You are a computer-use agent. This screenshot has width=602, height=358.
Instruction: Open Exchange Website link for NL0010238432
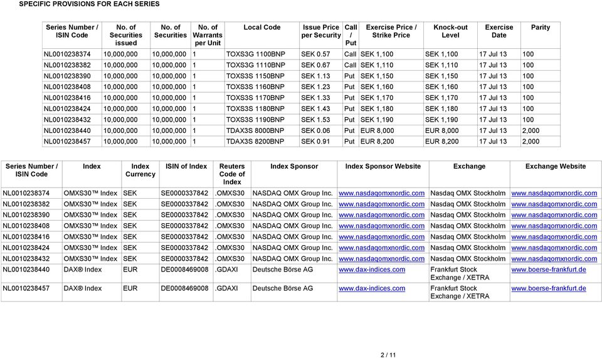click(554, 258)
